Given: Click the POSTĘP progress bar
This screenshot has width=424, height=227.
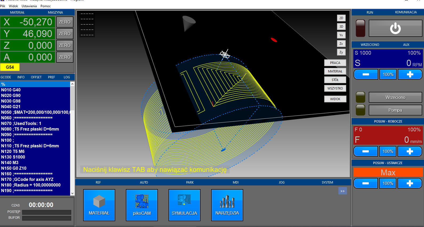Looking at the screenshot, I should pos(47,212).
